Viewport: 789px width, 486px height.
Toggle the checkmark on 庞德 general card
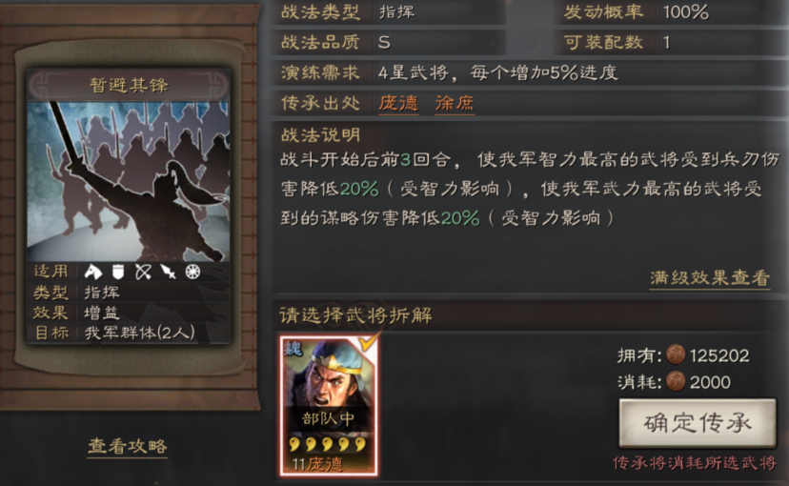367,343
